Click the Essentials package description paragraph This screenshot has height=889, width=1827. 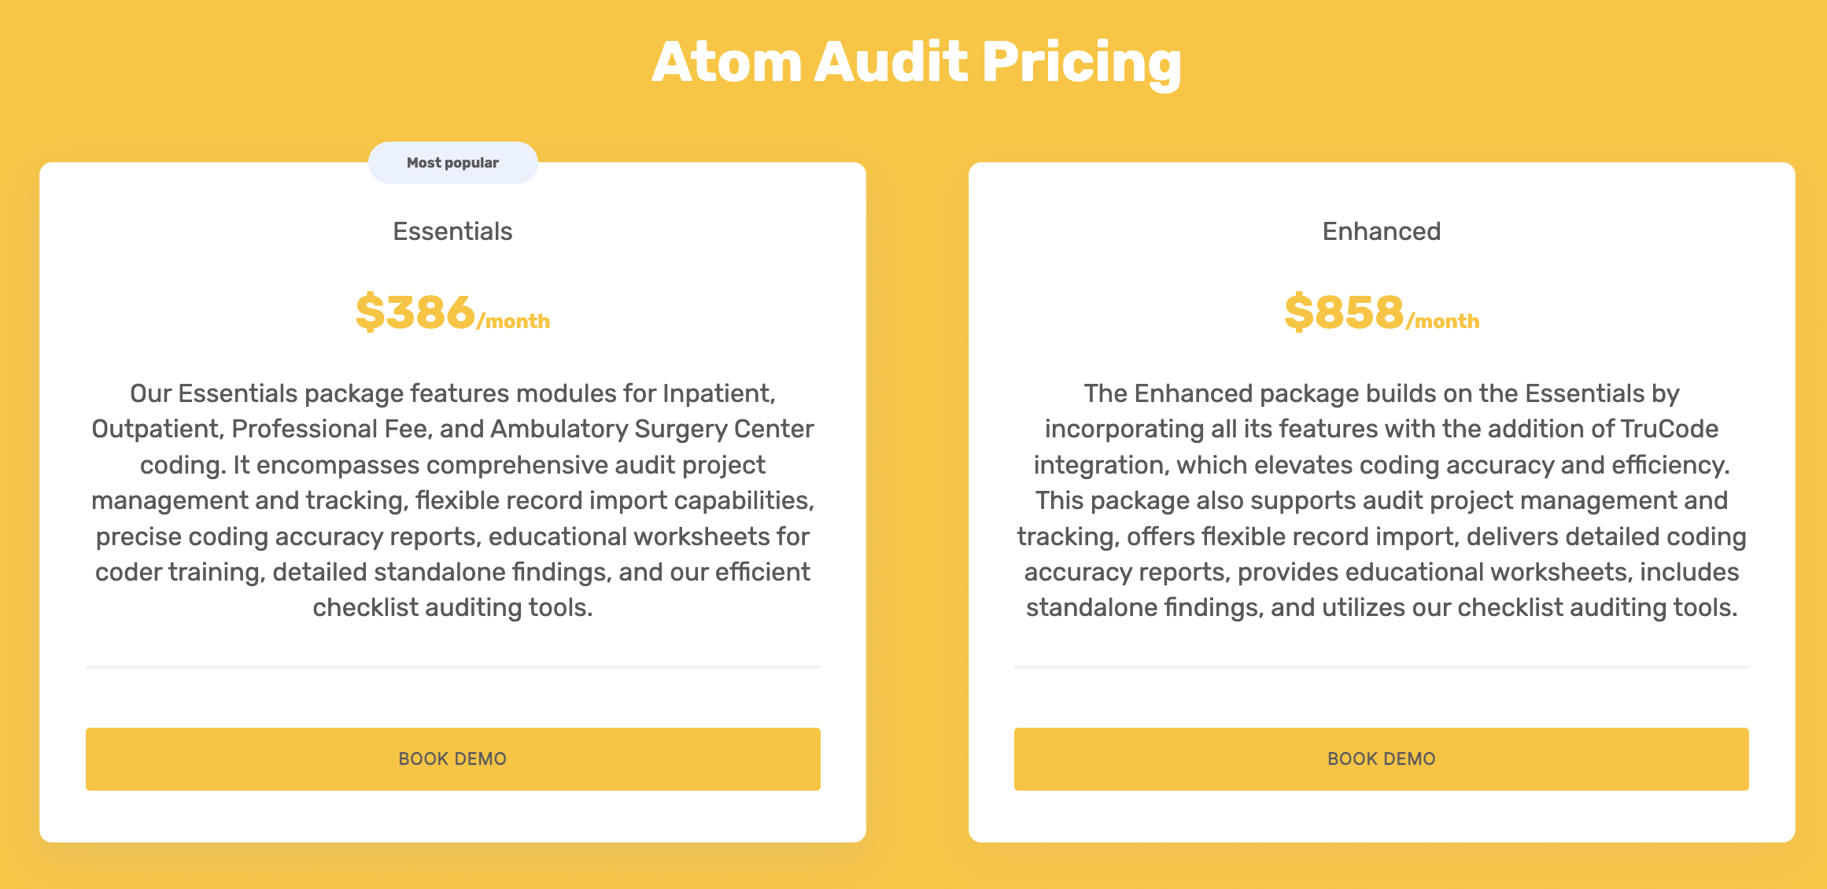(x=452, y=500)
